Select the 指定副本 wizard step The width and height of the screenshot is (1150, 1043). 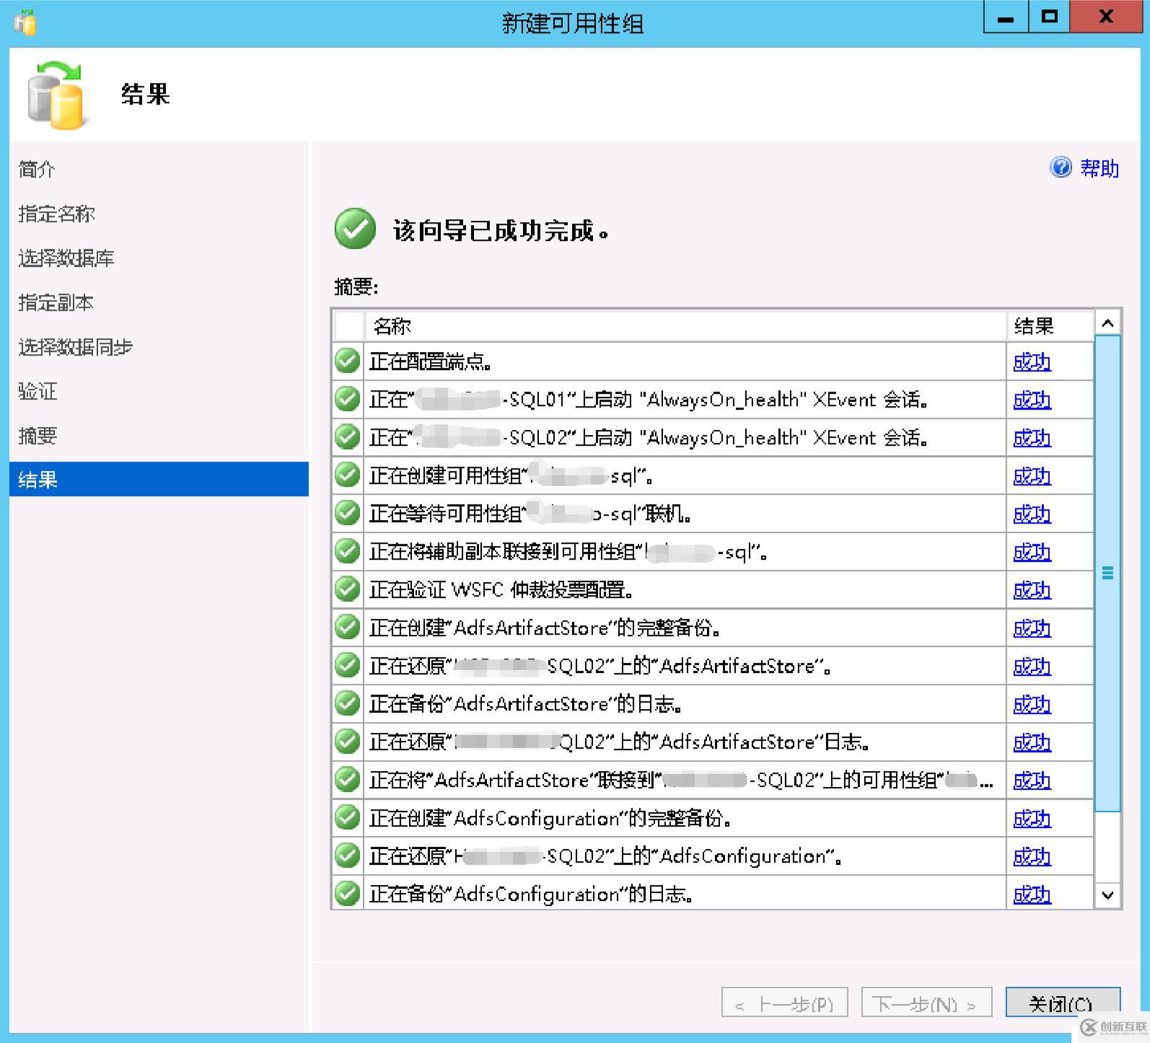click(56, 303)
